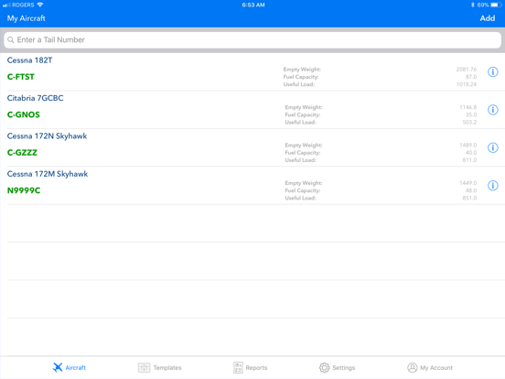The height and width of the screenshot is (379, 505).
Task: Tap the cellular signal bars icon
Action: (6, 5)
